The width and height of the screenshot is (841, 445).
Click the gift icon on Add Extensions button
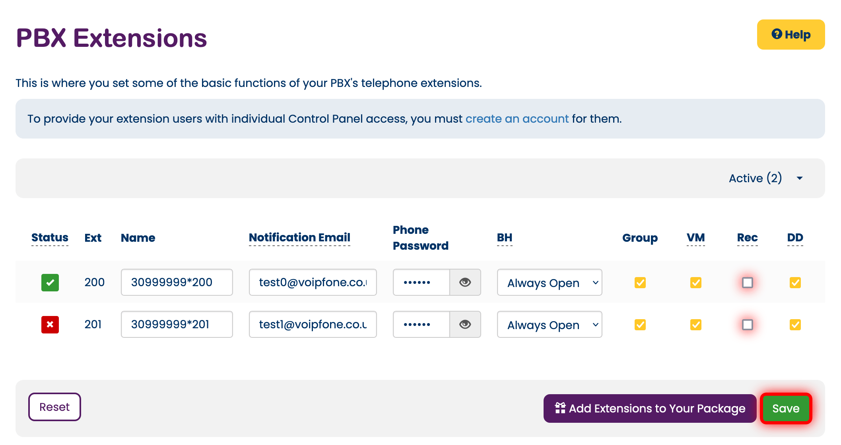coord(560,408)
